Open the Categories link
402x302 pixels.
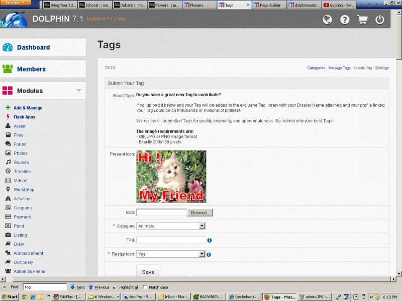(316, 68)
